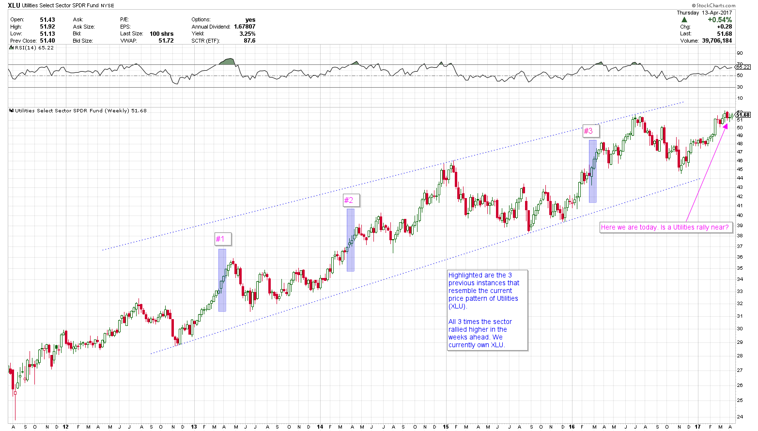Click the 'Ask Size:' field label
The image size is (758, 431).
coord(84,27)
